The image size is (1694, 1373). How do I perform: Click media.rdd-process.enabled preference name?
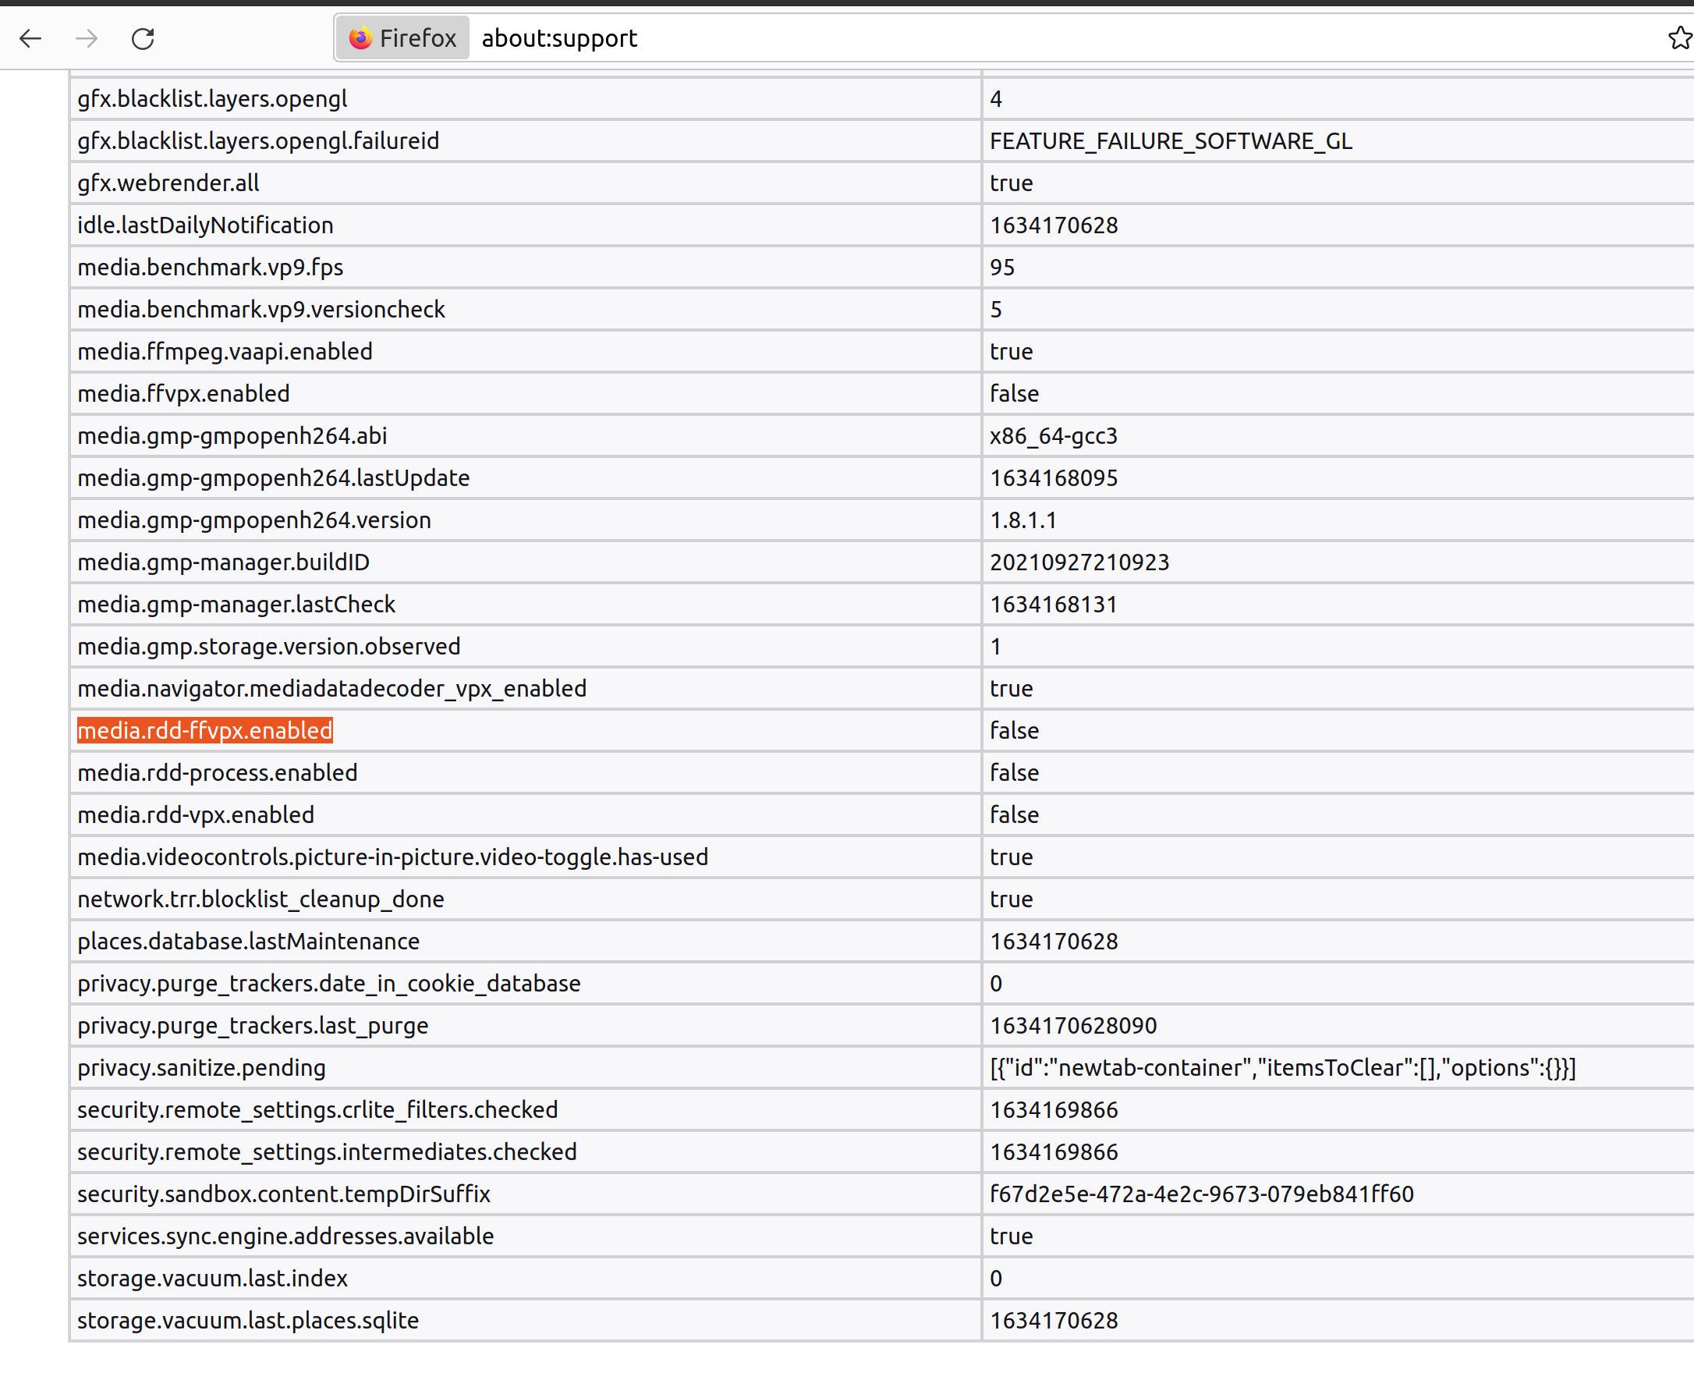pyautogui.click(x=218, y=773)
